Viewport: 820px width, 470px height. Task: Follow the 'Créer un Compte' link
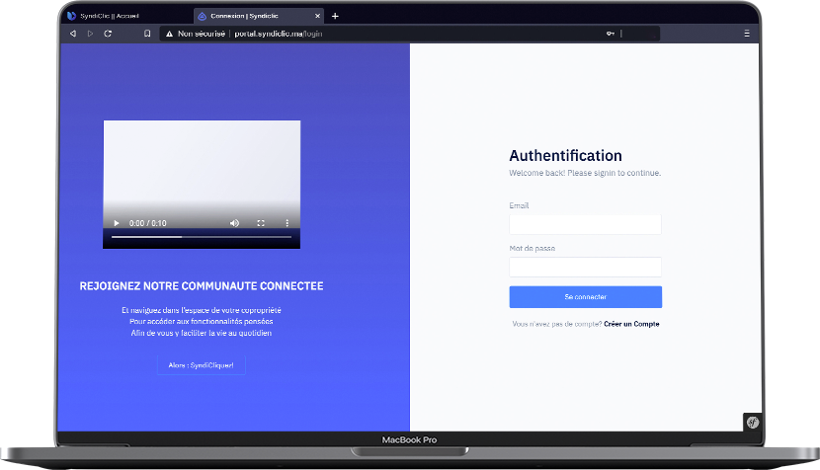click(x=631, y=324)
